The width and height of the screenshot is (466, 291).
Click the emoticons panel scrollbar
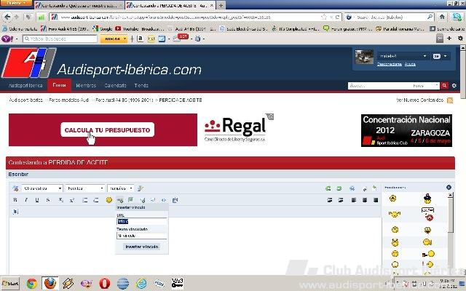click(450, 215)
